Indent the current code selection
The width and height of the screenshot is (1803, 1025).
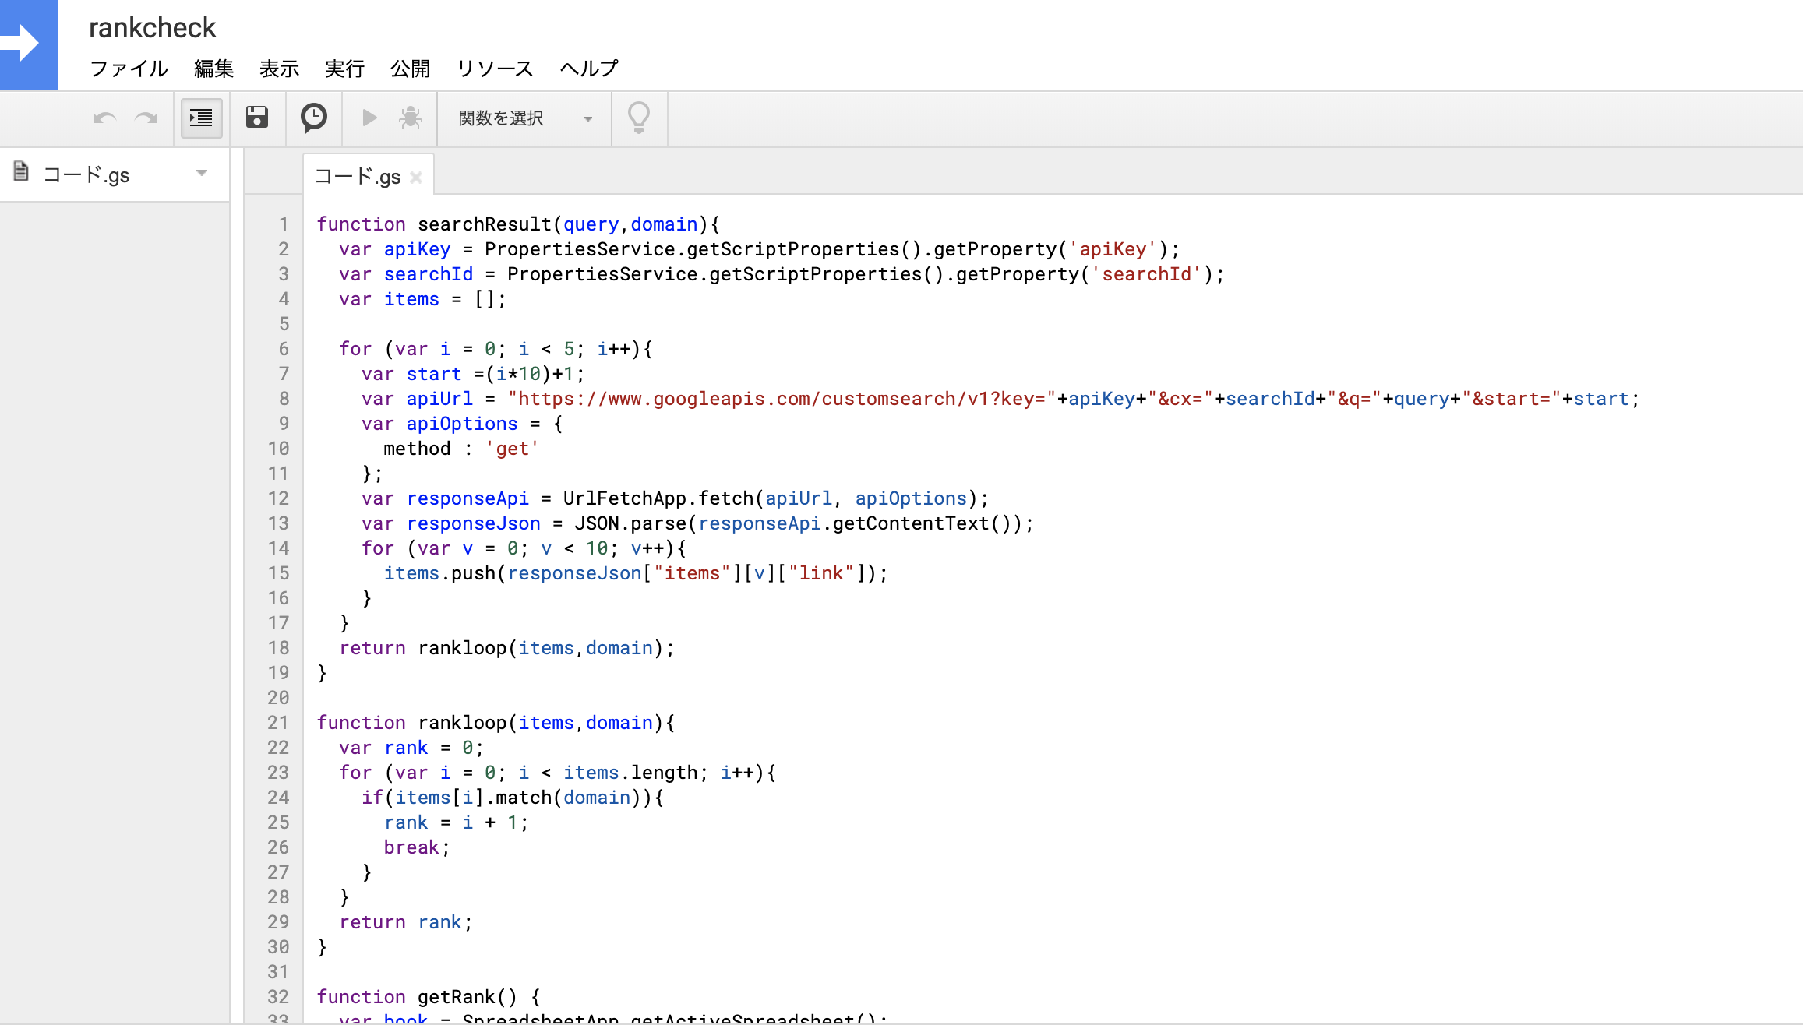(200, 117)
